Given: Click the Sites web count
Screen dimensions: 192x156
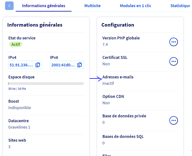Looking at the screenshot, I should pyautogui.click(x=9, y=147).
